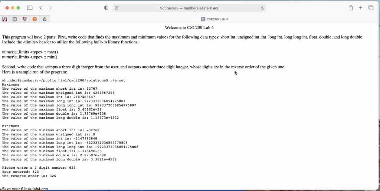Click the E favicon on CSC200 tab
The image size is (380, 191).
(203, 19)
